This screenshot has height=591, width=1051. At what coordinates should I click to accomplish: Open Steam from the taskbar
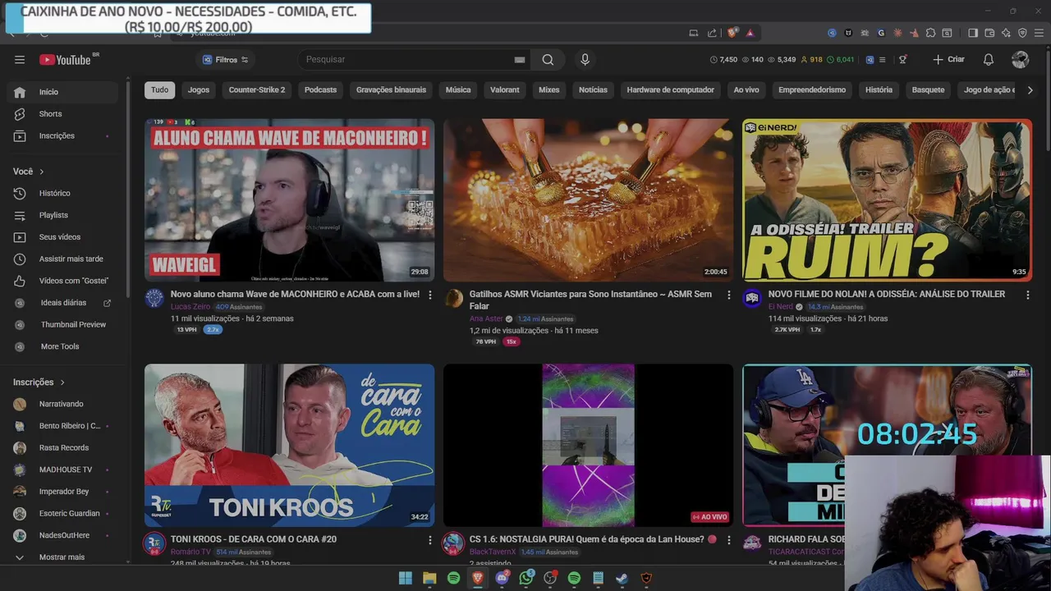pos(622,578)
